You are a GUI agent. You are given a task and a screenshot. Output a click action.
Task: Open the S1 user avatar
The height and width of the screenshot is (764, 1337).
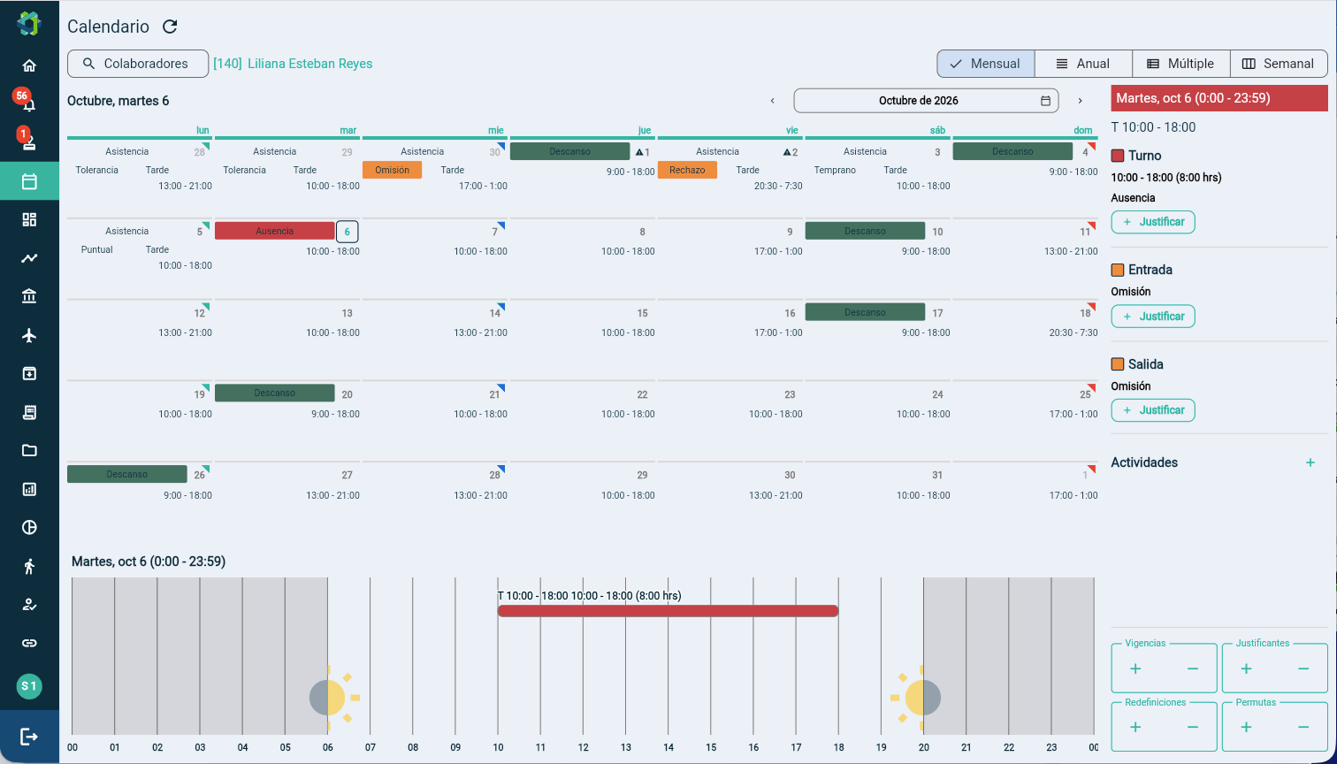tap(29, 686)
